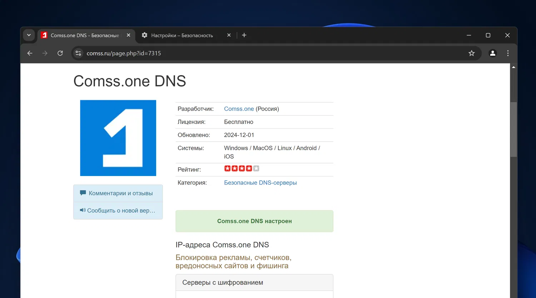Bookmark this page with the star icon
This screenshot has height=298, width=536.
pos(471,53)
